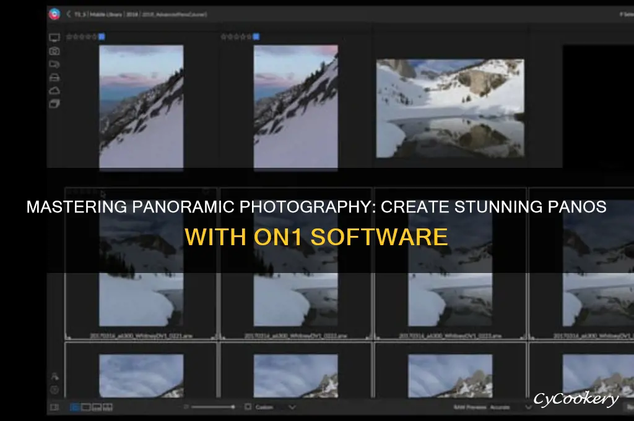Screen dimensions: 634x421
Task: Switch to grid view mode
Action: (75, 407)
